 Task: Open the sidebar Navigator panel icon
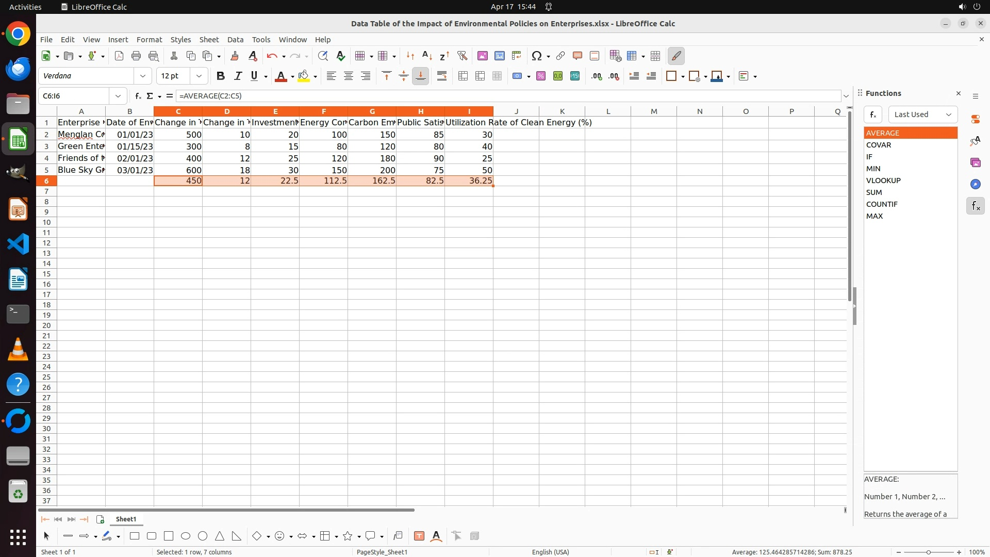(x=975, y=184)
